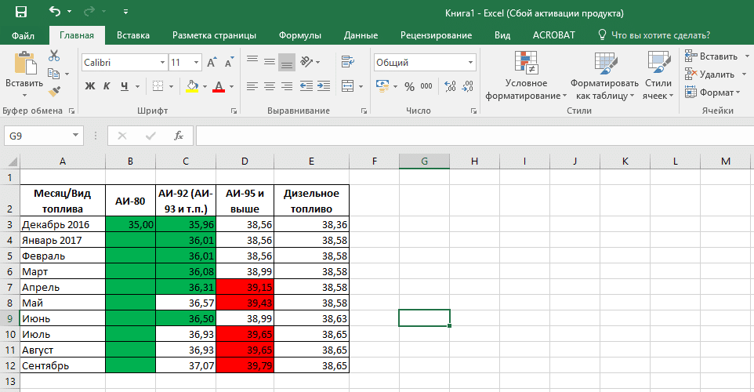Click the red font color A icon
This screenshot has height=392, width=754.
[219, 86]
